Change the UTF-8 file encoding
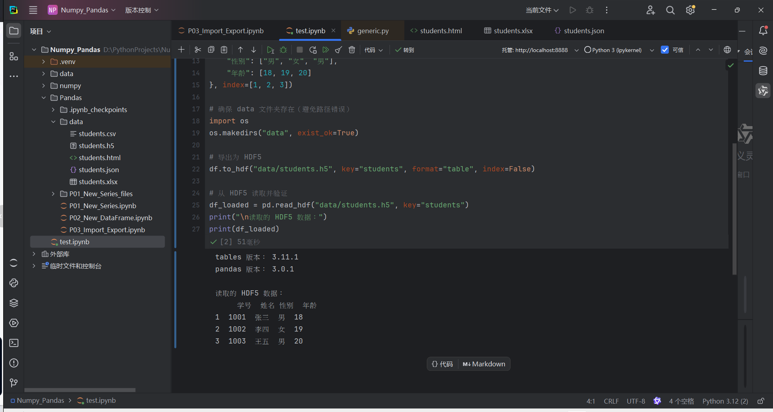Image resolution: width=773 pixels, height=412 pixels. tap(636, 401)
